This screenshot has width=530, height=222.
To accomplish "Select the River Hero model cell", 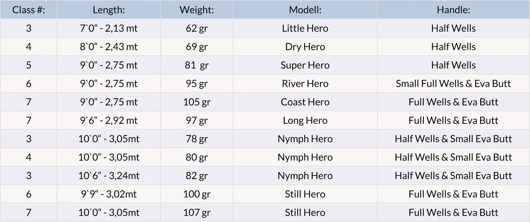I will (x=305, y=84).
